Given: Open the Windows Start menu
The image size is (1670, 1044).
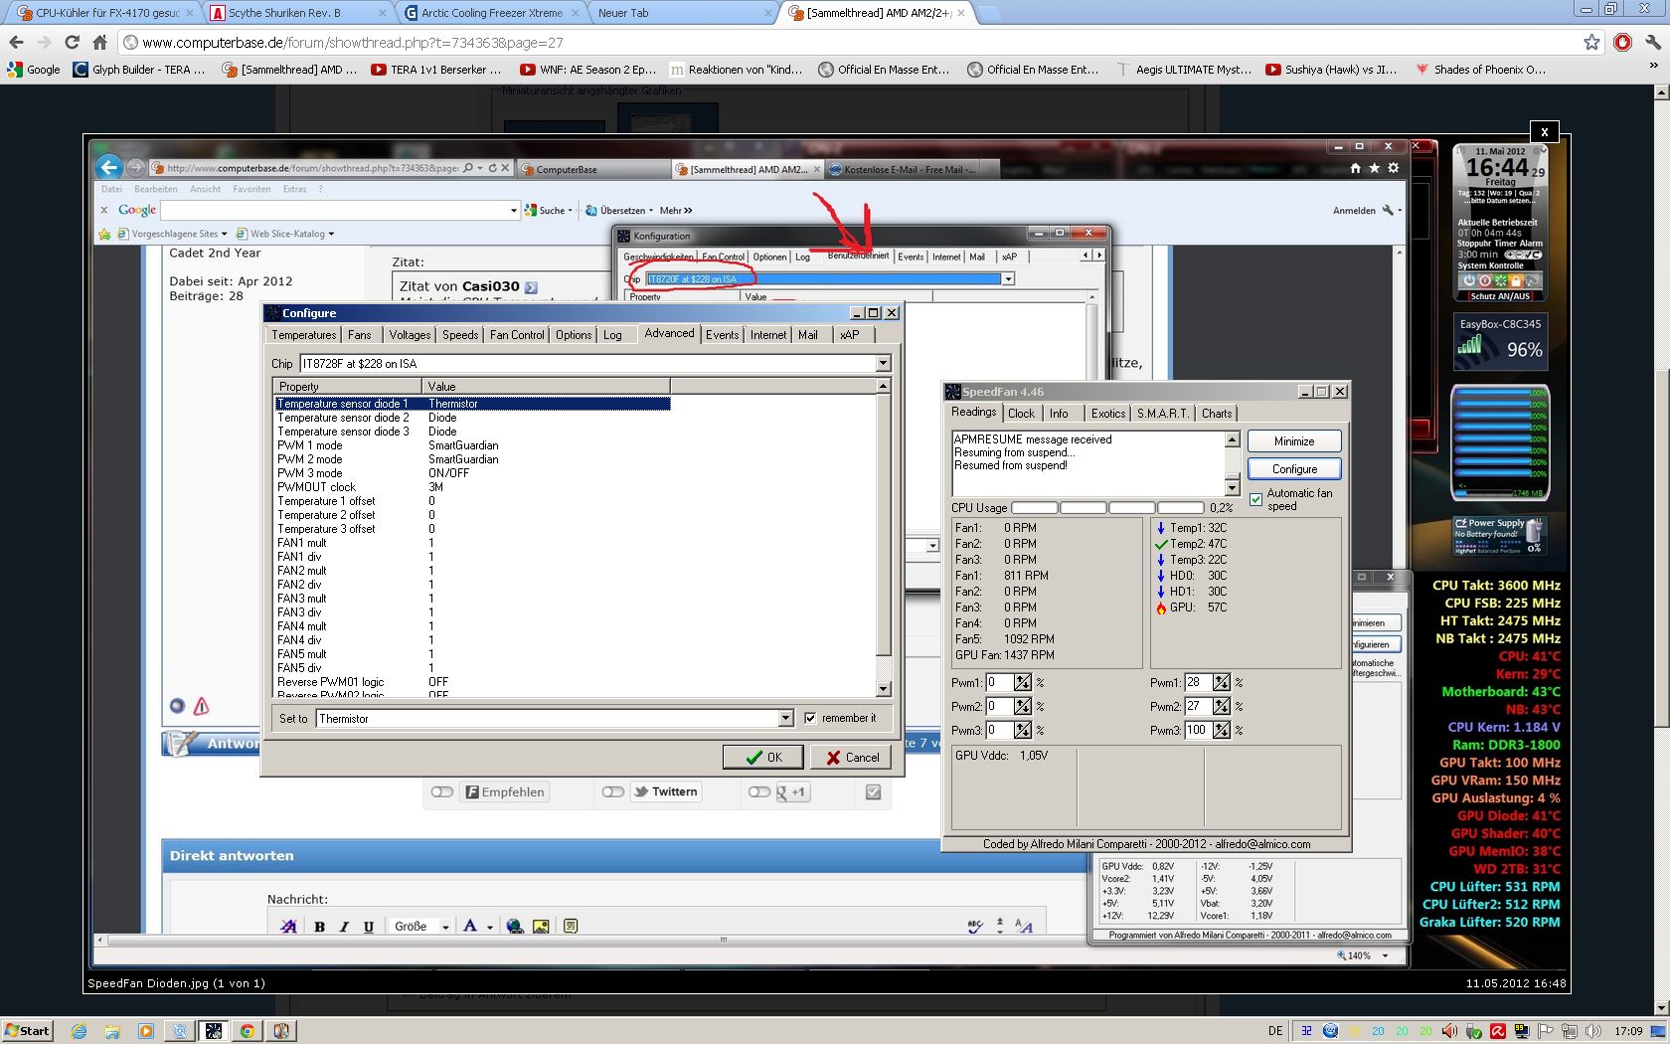Looking at the screenshot, I should tap(27, 1031).
